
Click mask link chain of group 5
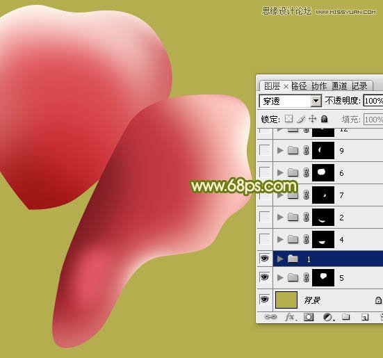pyautogui.click(x=306, y=277)
